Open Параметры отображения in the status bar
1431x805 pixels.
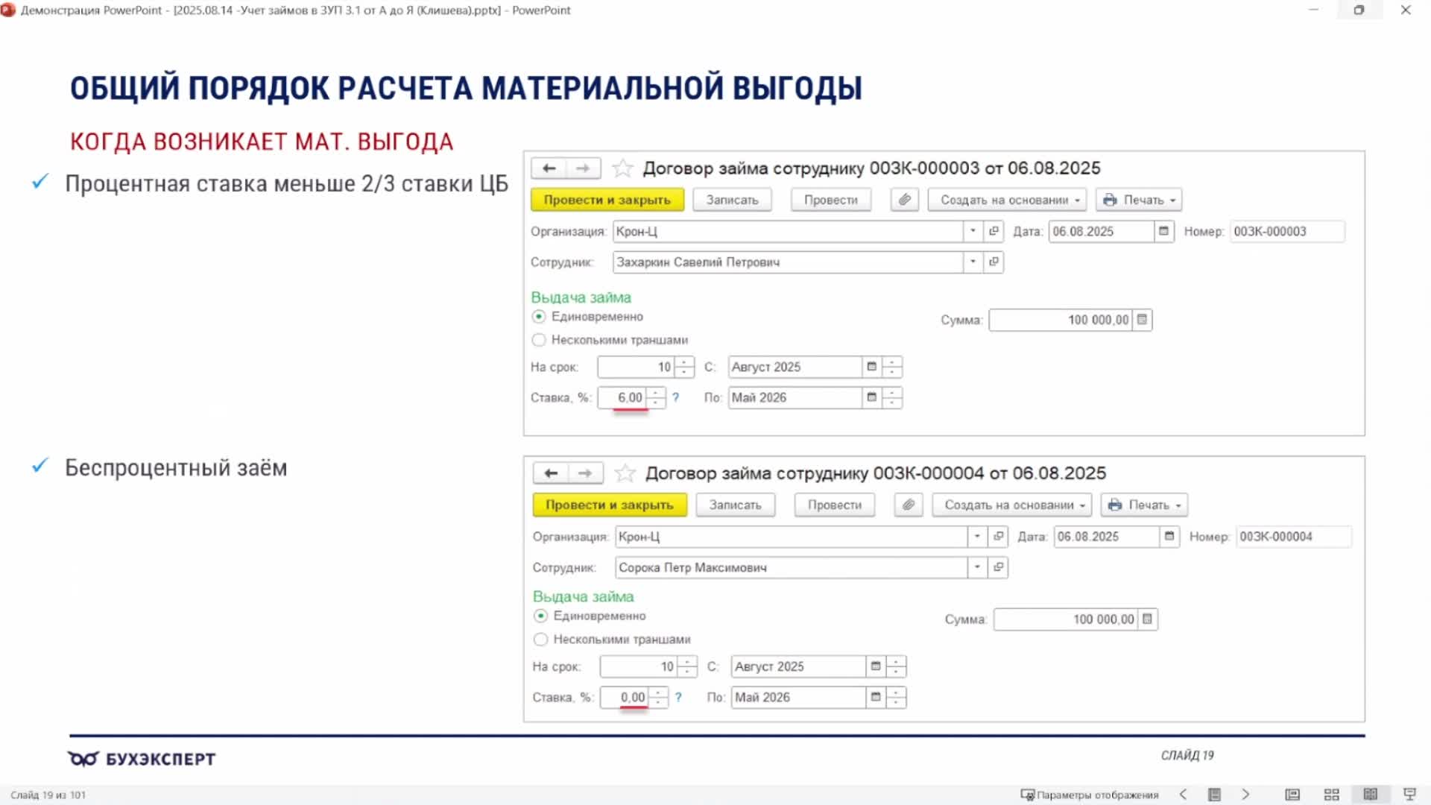click(x=1090, y=795)
